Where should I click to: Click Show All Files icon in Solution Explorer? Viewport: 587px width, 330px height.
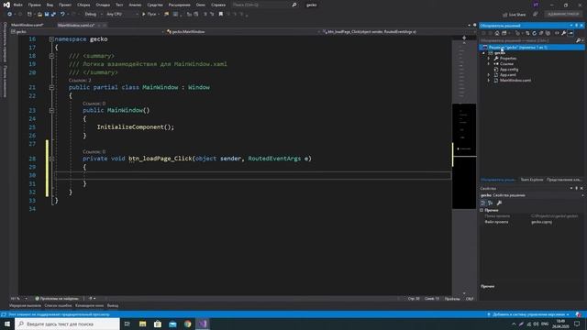548,33
